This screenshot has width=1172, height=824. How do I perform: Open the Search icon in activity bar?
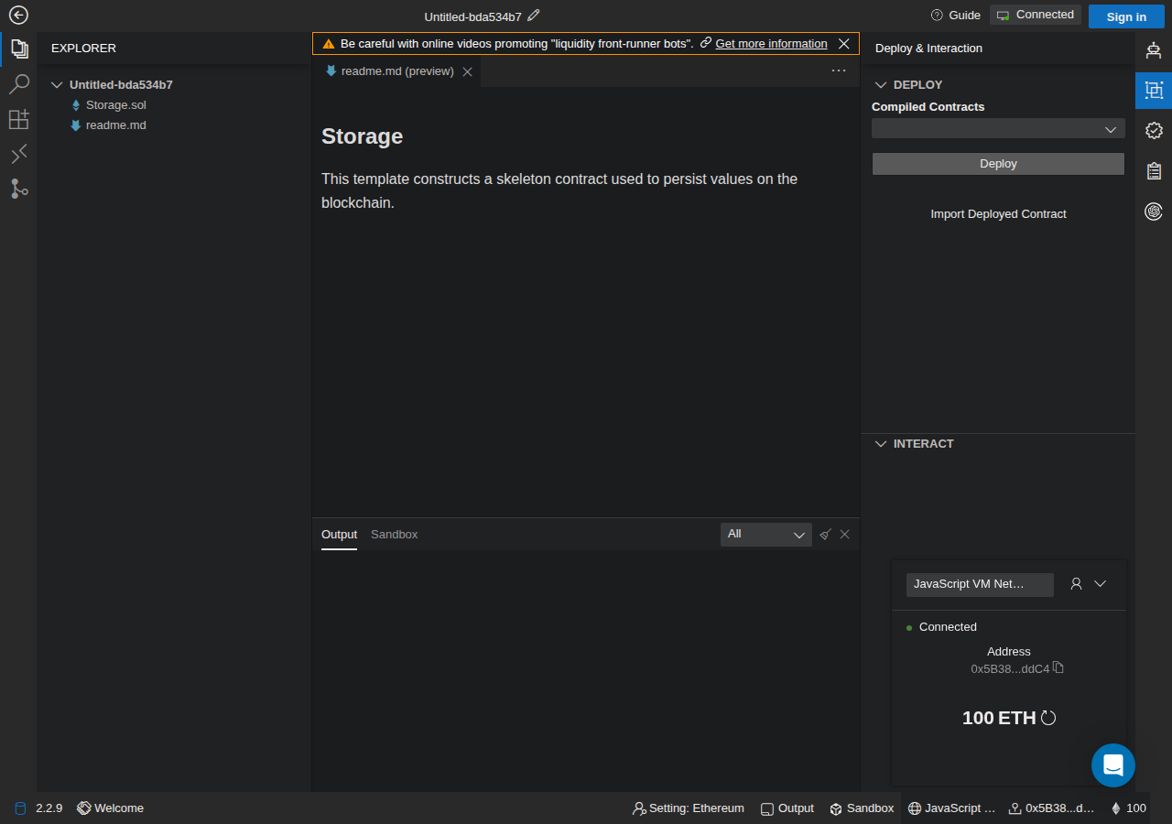click(x=18, y=84)
